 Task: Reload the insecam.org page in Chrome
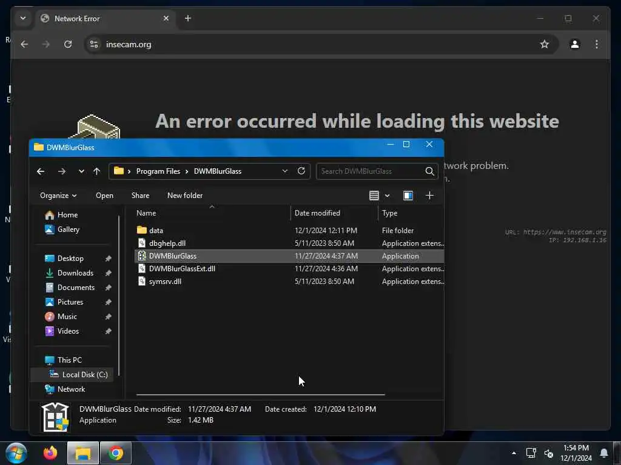(x=68, y=44)
